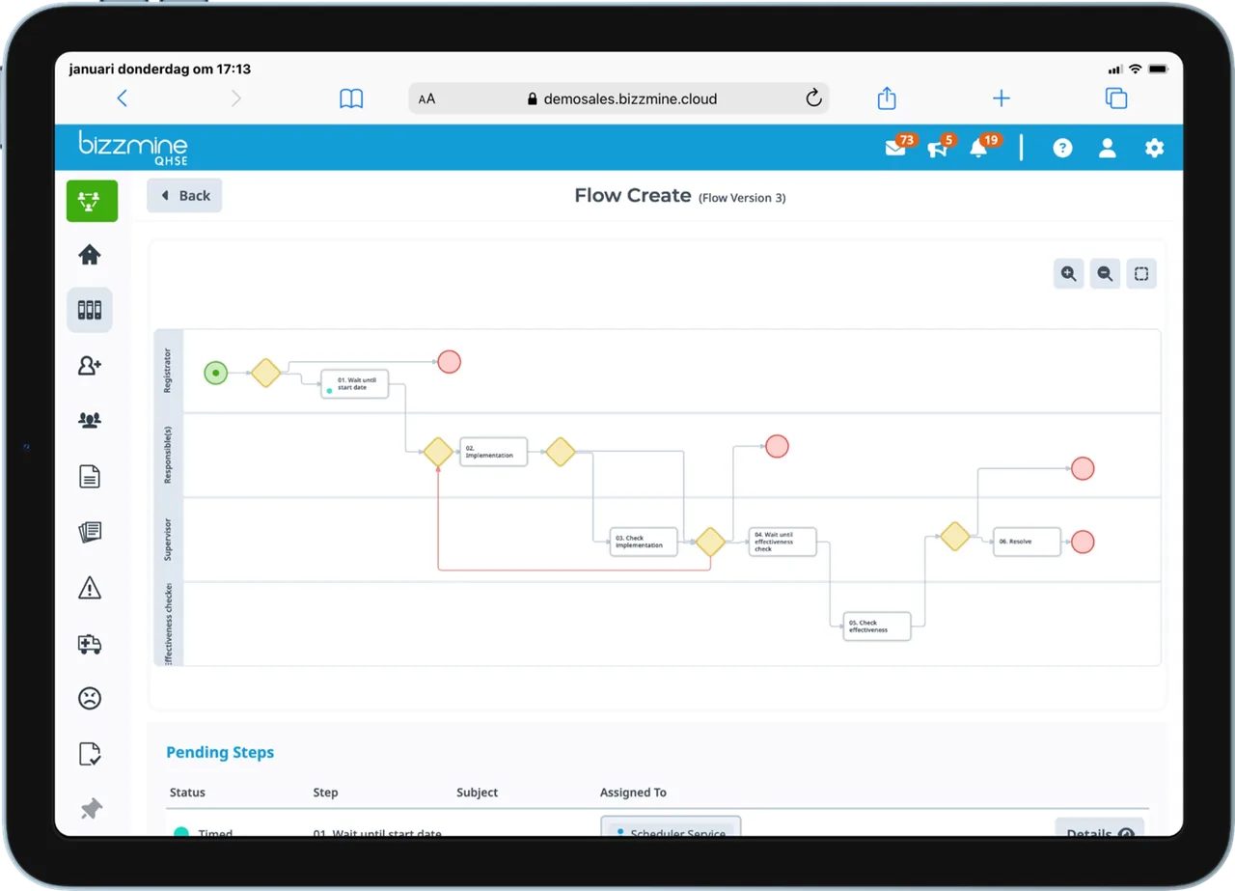Select step 03. Check implementation node
The width and height of the screenshot is (1235, 891).
point(644,542)
